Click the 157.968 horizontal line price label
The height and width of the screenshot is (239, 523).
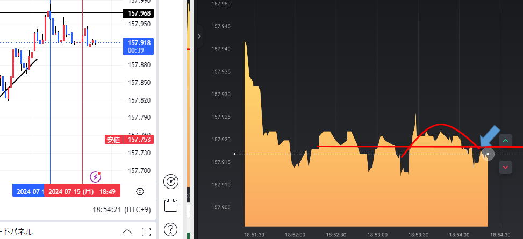pos(138,13)
